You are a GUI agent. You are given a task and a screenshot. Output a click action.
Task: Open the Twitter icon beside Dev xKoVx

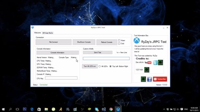click(155, 63)
